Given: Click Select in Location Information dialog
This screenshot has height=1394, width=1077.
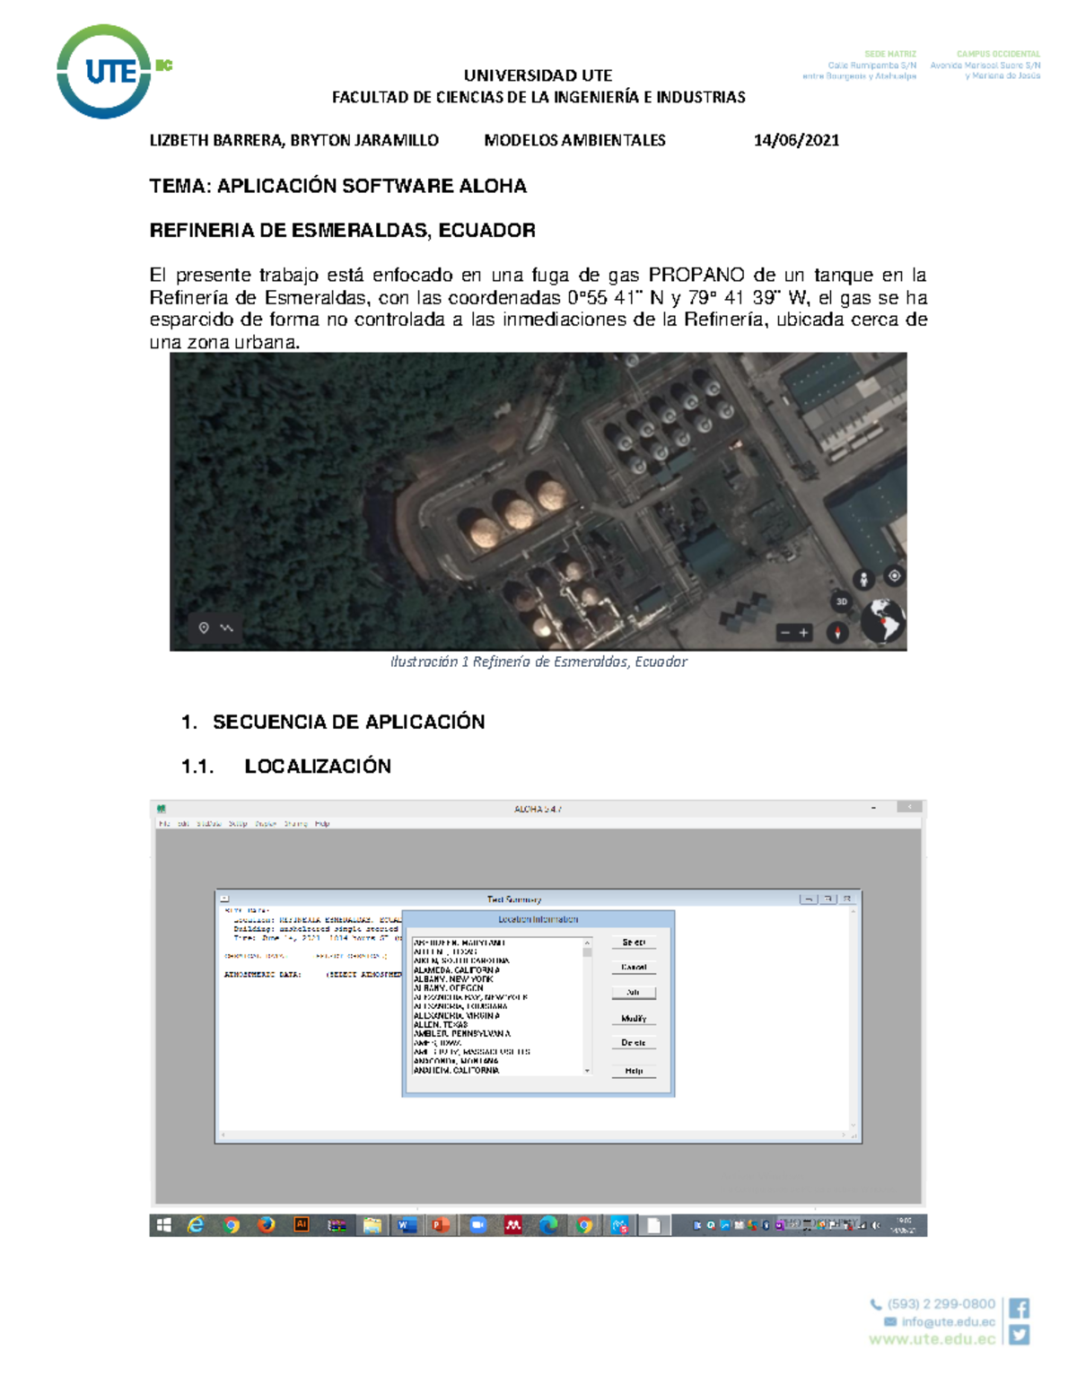Looking at the screenshot, I should (x=634, y=942).
